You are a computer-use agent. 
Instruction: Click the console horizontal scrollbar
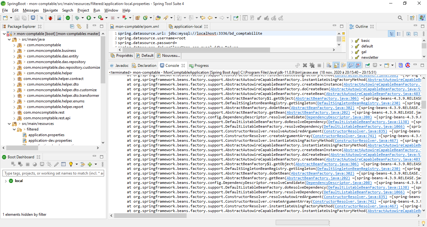[x=150, y=215]
